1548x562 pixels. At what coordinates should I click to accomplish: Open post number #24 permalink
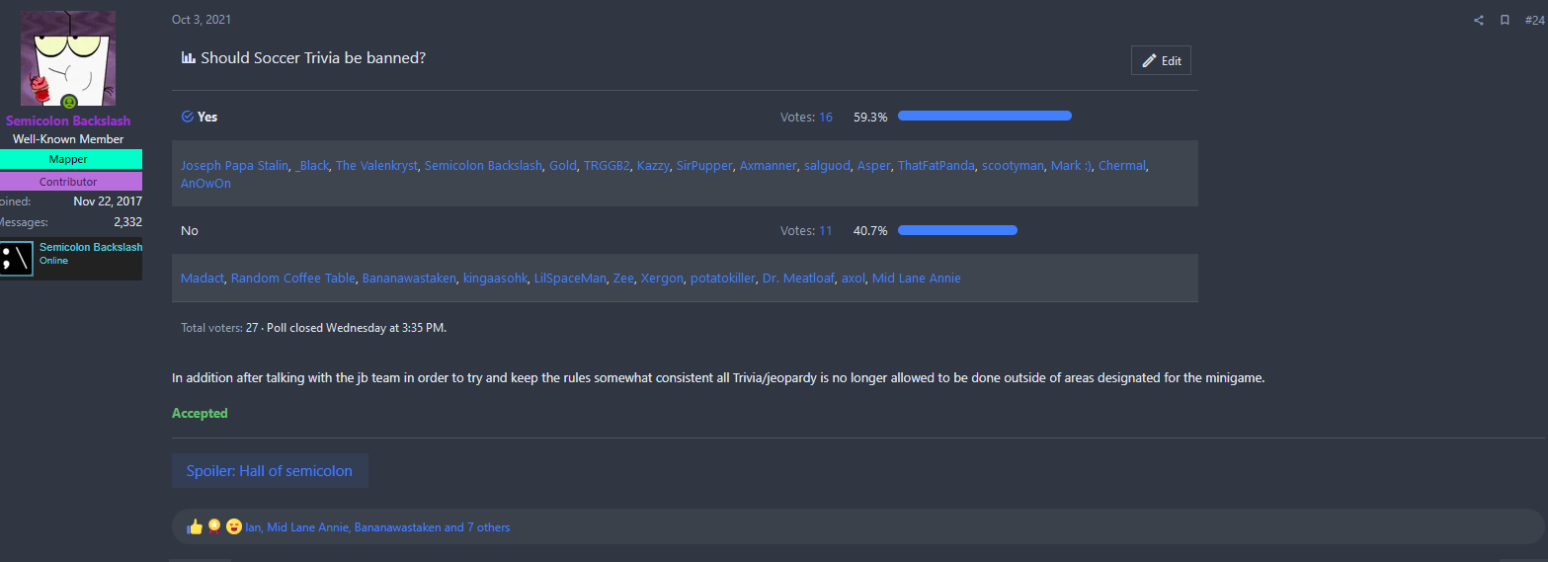[x=1533, y=21]
